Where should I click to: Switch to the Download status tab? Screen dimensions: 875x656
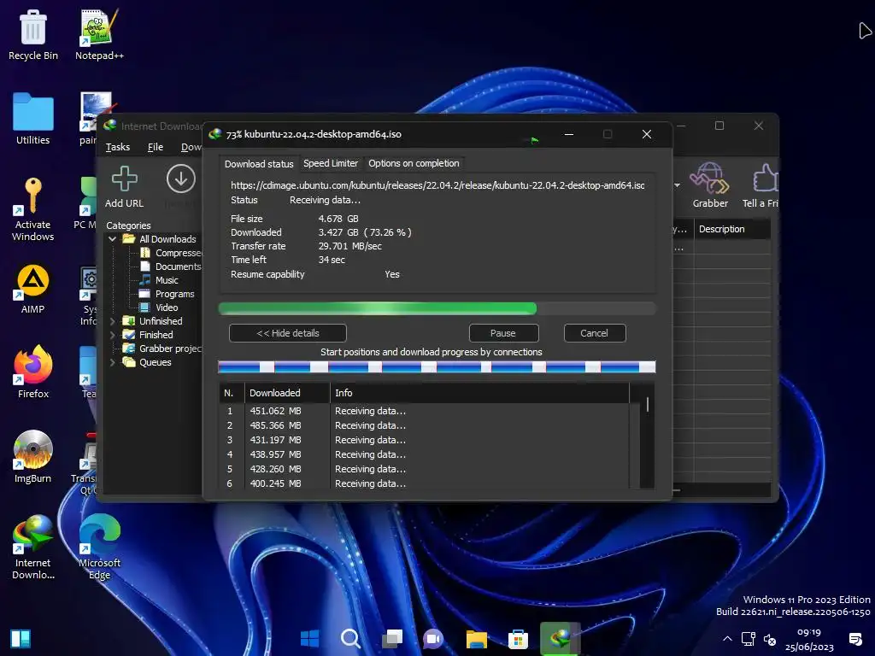point(259,163)
